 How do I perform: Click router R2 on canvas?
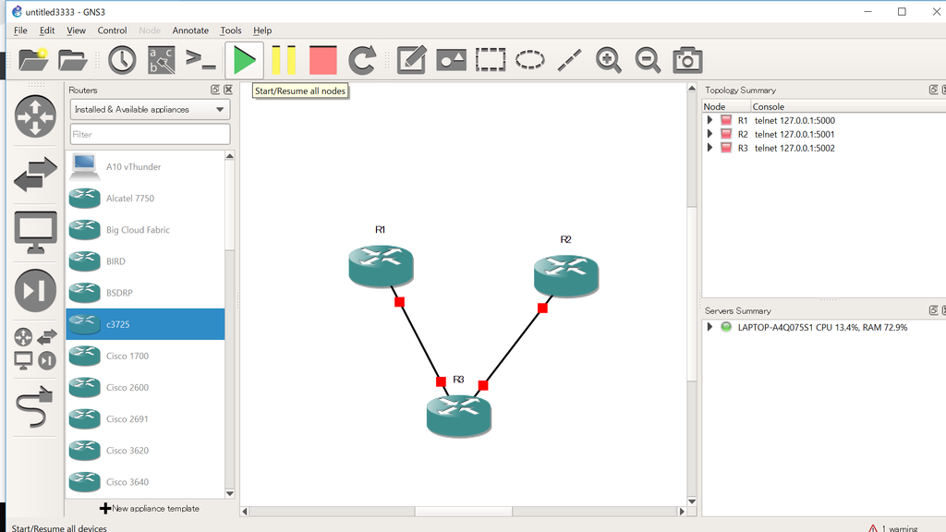click(566, 275)
